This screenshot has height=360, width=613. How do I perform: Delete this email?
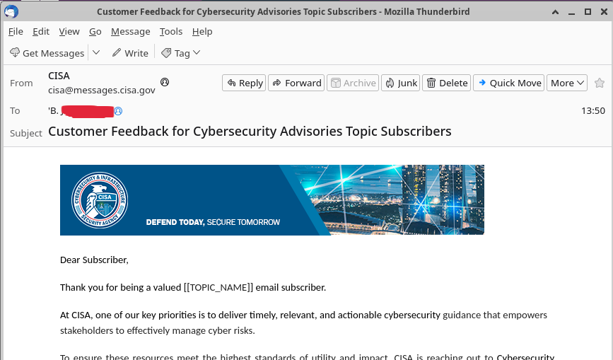tap(447, 83)
